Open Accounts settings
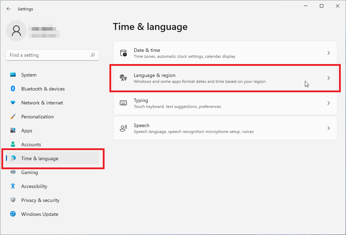The width and height of the screenshot is (346, 235). pos(53,144)
